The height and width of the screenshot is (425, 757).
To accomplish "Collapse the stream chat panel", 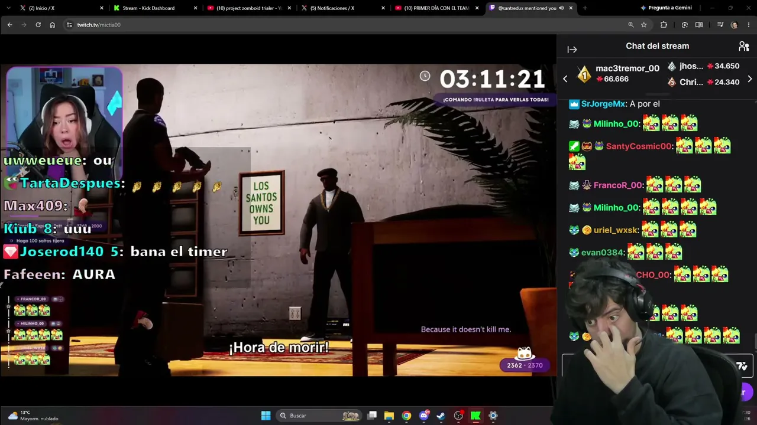I will 572,50.
